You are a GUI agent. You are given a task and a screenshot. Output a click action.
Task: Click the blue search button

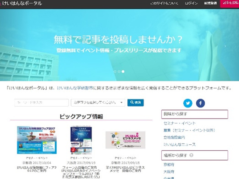pos(136,103)
